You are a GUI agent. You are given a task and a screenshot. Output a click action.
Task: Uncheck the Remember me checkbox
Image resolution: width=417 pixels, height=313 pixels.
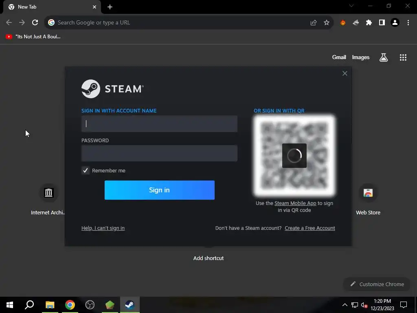(86, 170)
